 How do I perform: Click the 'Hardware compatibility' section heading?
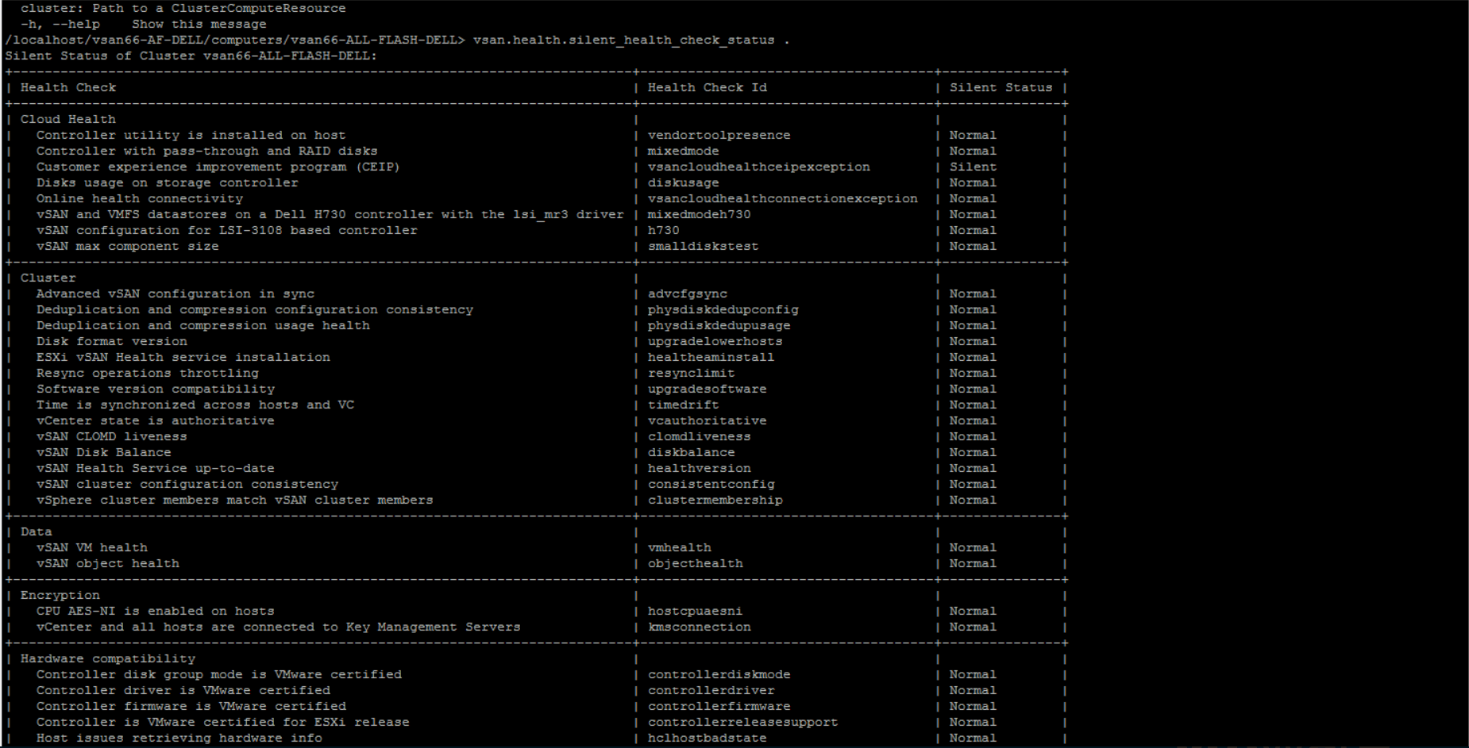pyautogui.click(x=108, y=658)
